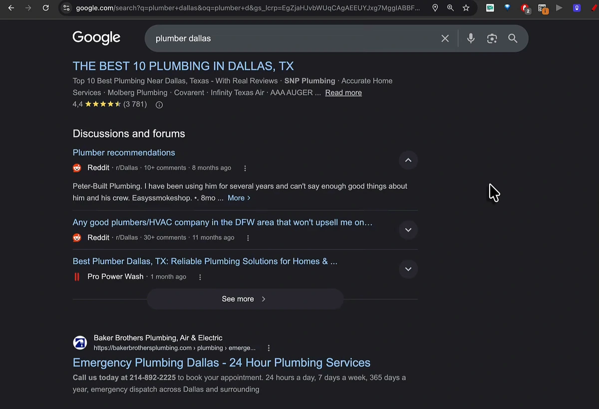Open the purple microphone extension icon
The height and width of the screenshot is (409, 599).
(x=577, y=8)
